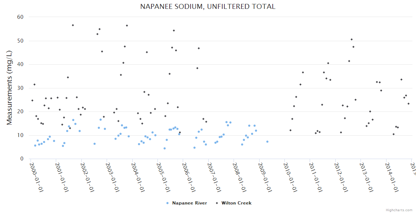
Task: Click the Measurements (mg/L) y-axis title
Action: click(x=10, y=87)
